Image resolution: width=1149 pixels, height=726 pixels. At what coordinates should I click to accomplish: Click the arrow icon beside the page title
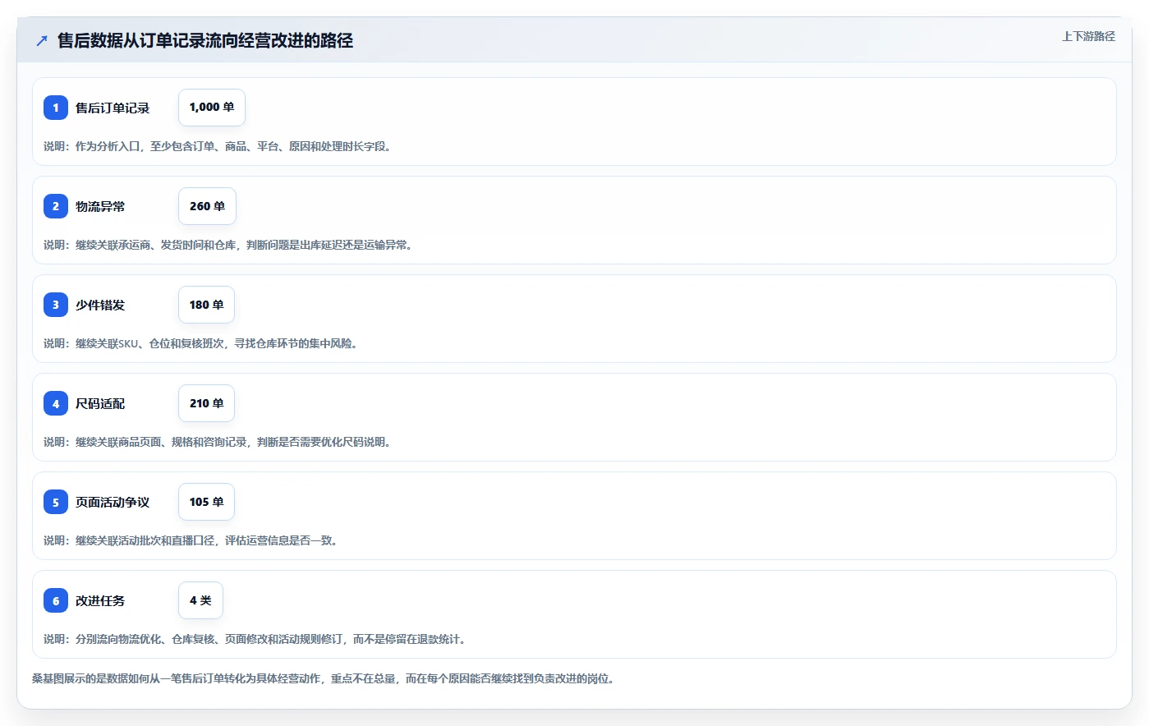[42, 40]
